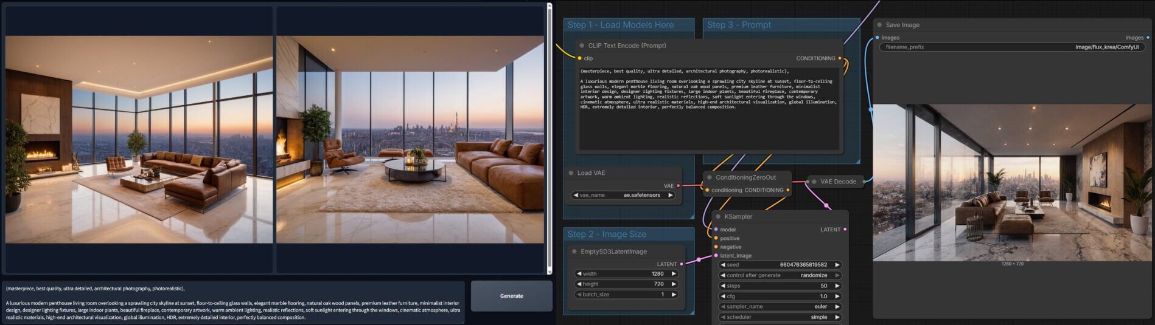
Task: Open the first generated living room image
Action: coord(139,140)
